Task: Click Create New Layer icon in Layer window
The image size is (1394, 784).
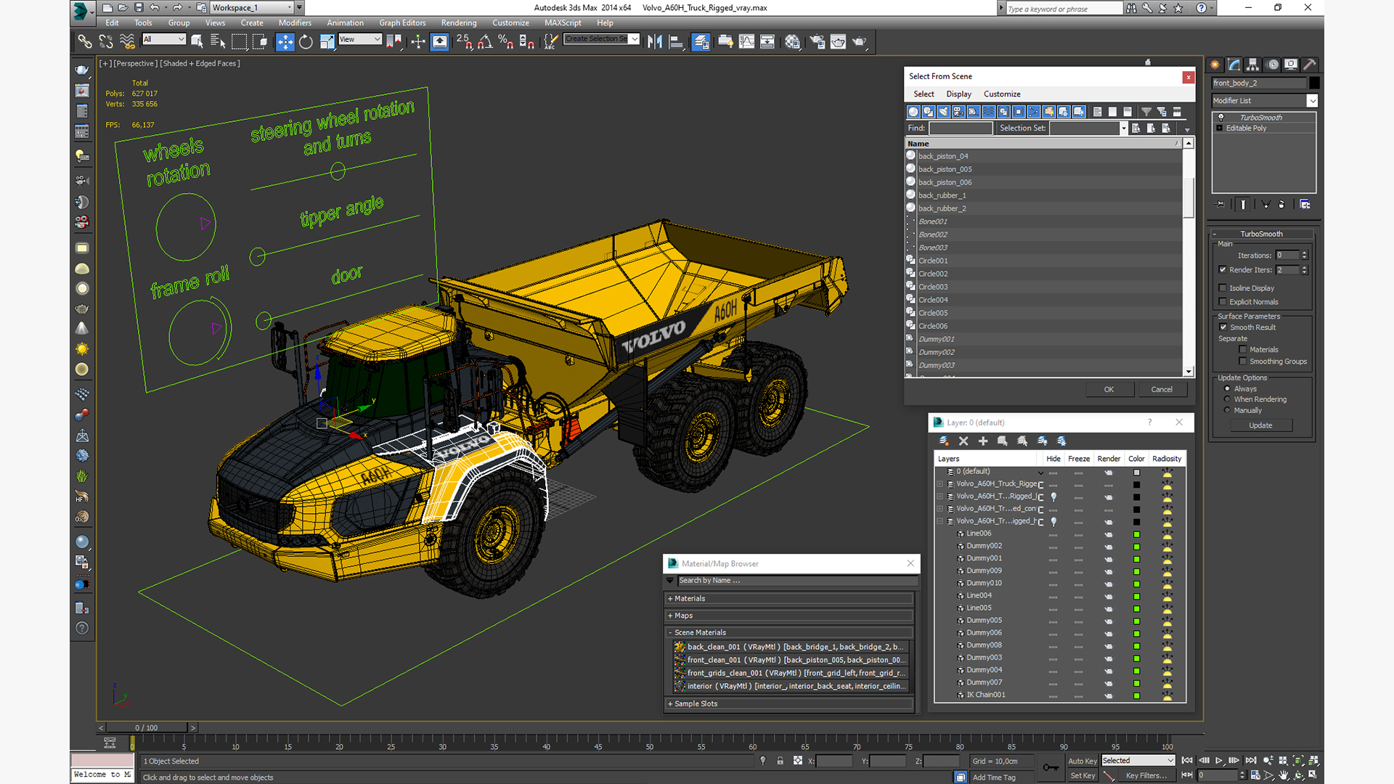Action: click(944, 441)
